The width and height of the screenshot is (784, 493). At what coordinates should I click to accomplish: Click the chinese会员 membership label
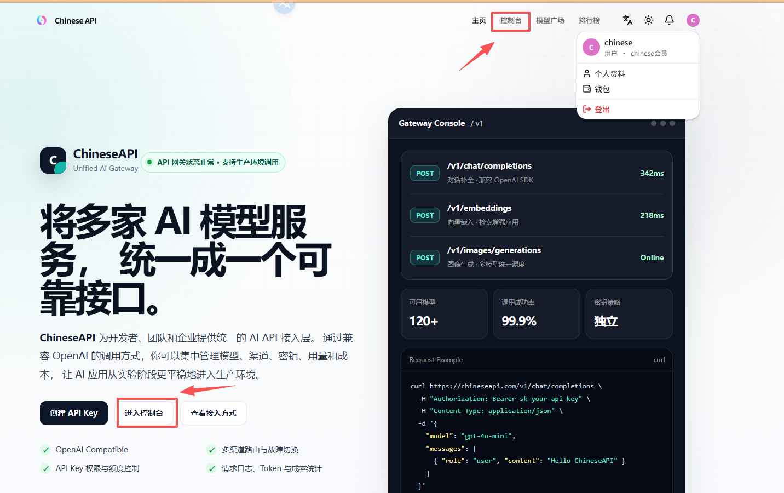[649, 54]
